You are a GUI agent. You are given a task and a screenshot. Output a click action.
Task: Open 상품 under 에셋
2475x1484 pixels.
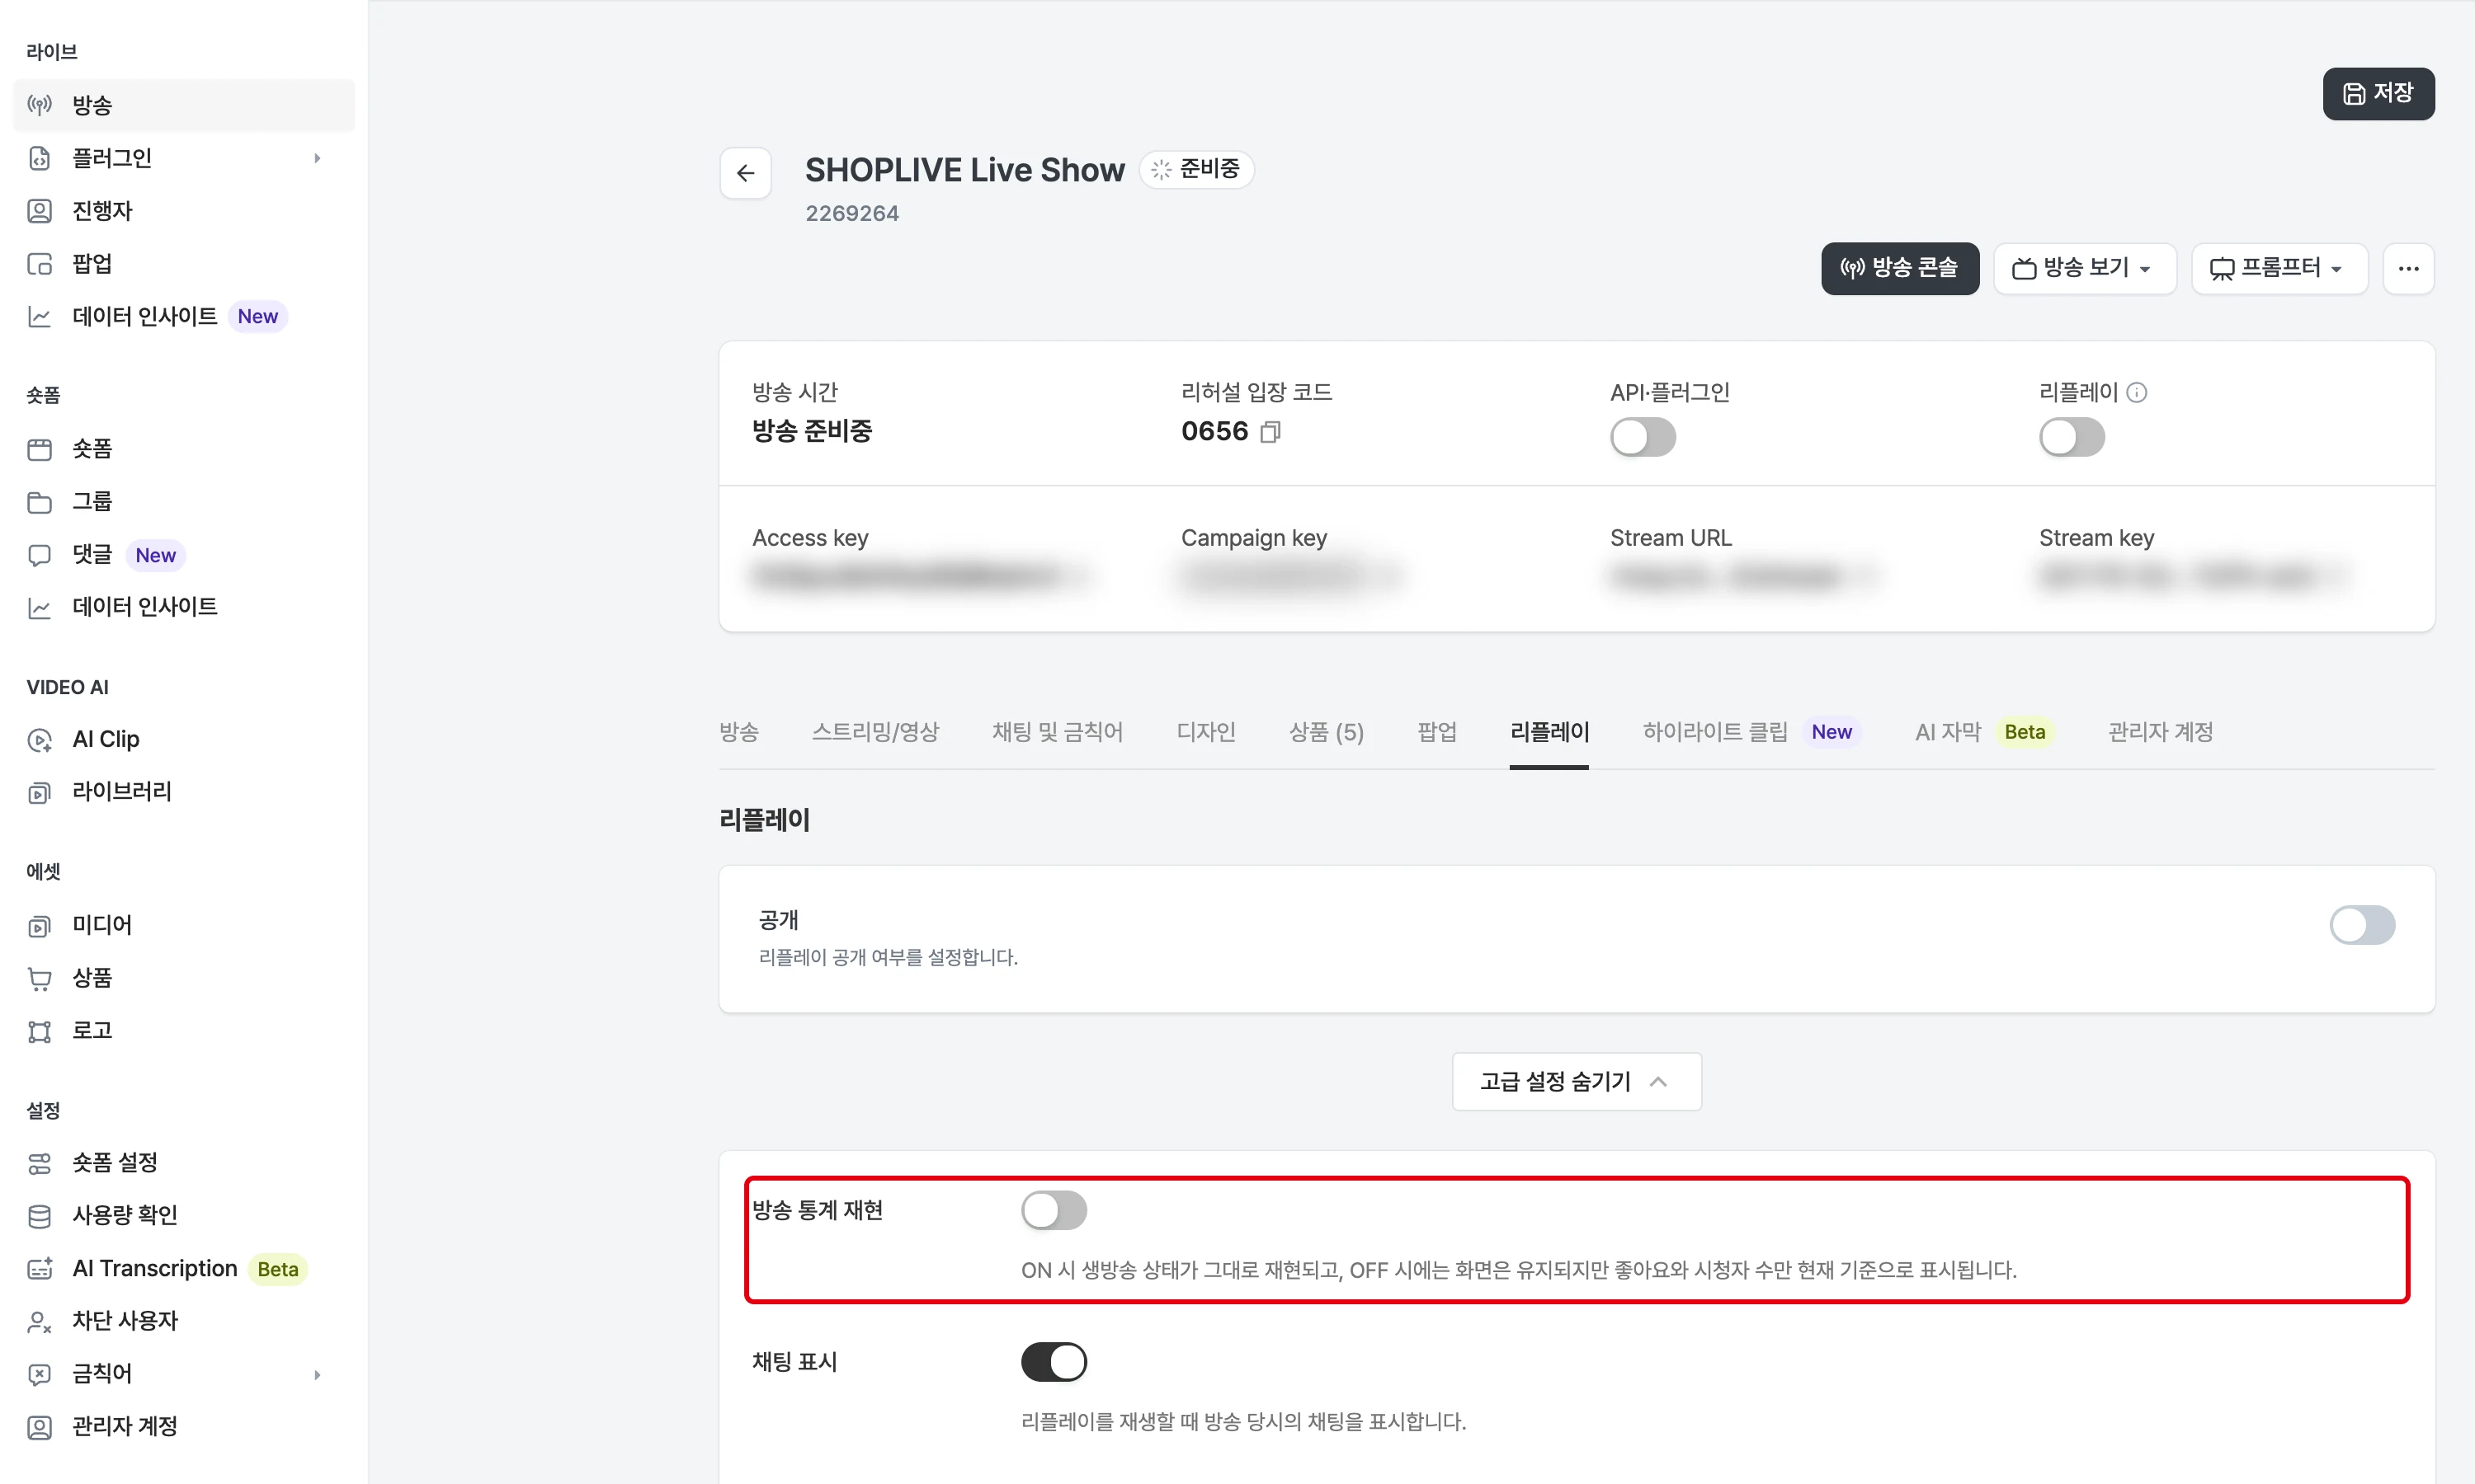coord(184,978)
